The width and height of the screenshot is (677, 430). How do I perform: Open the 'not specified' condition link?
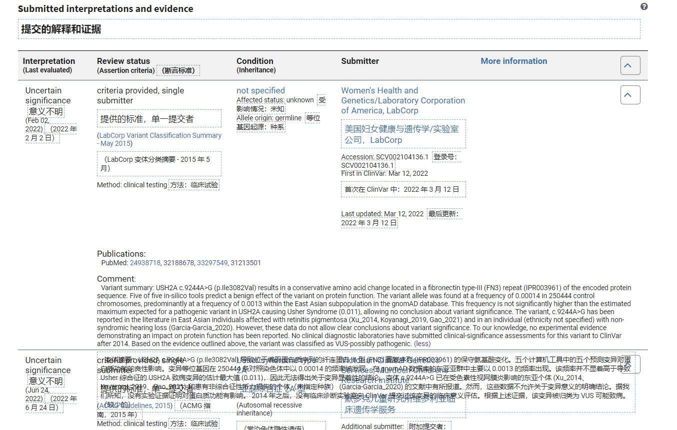click(x=260, y=90)
